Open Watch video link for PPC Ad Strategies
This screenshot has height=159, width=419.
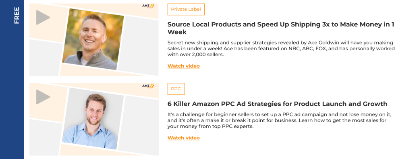[x=184, y=138]
